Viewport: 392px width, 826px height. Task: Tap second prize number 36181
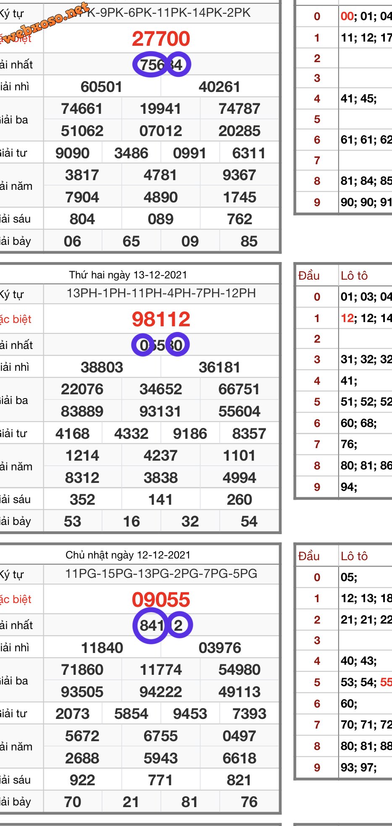220,367
